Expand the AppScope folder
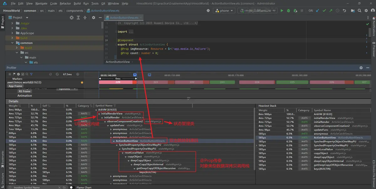Image resolution: width=376 pixels, height=189 pixels. (x=13, y=33)
